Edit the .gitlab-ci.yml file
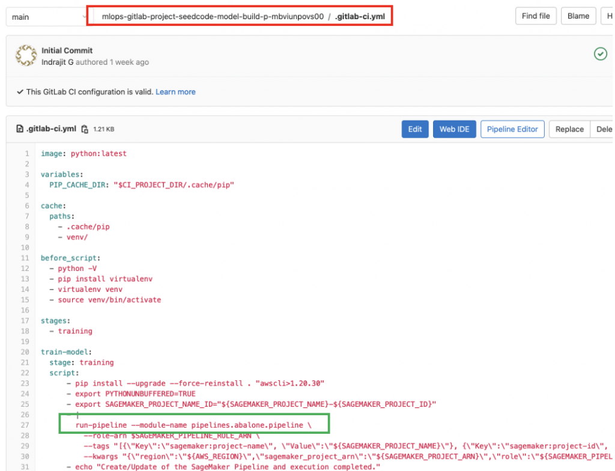615x471 pixels. (x=414, y=129)
